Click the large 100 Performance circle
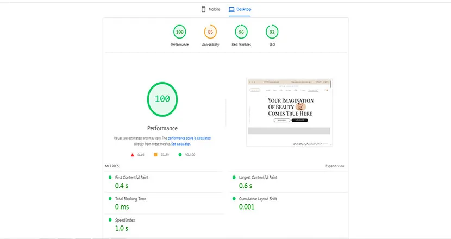The image size is (451, 239). click(x=162, y=99)
